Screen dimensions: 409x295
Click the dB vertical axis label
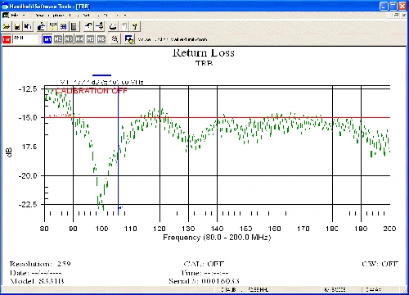[9, 152]
